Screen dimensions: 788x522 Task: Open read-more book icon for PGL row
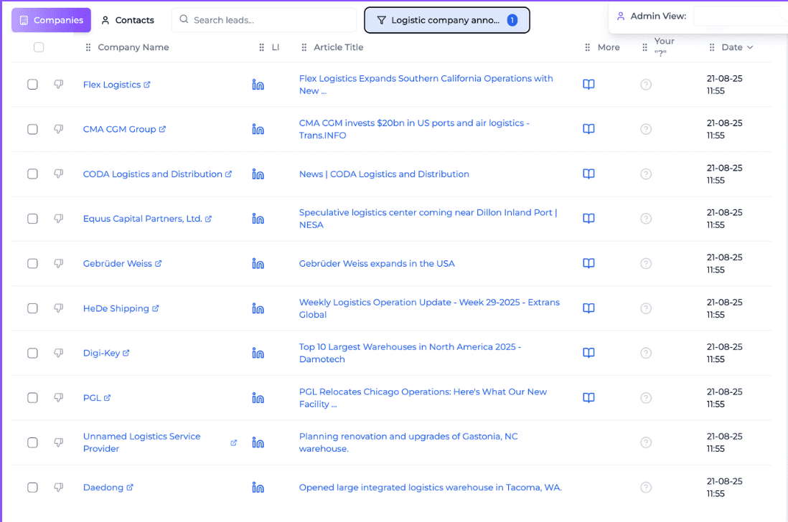[588, 398]
